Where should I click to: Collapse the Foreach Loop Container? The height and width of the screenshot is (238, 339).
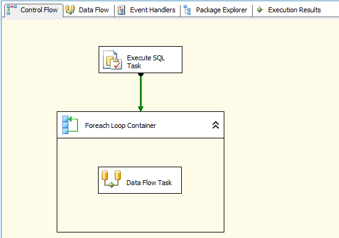[216, 125]
